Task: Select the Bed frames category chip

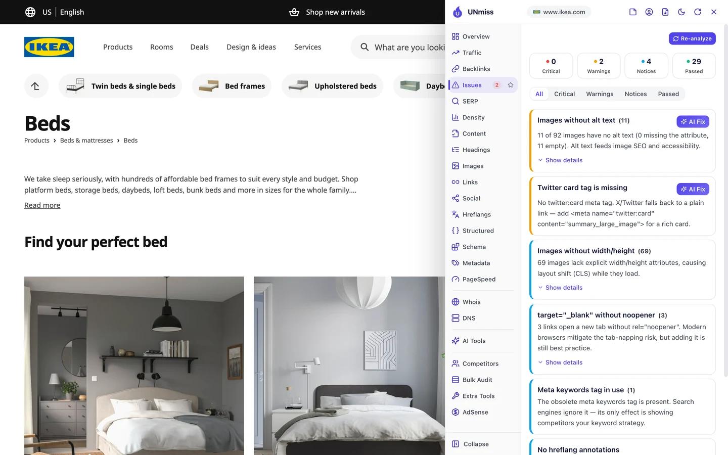Action: (x=232, y=86)
